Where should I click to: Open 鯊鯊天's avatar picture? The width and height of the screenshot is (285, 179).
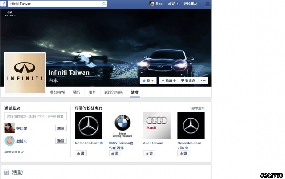pos(10,141)
